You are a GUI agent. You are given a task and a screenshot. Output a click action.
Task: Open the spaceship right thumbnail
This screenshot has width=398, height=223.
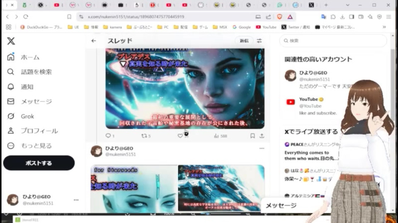point(221,188)
